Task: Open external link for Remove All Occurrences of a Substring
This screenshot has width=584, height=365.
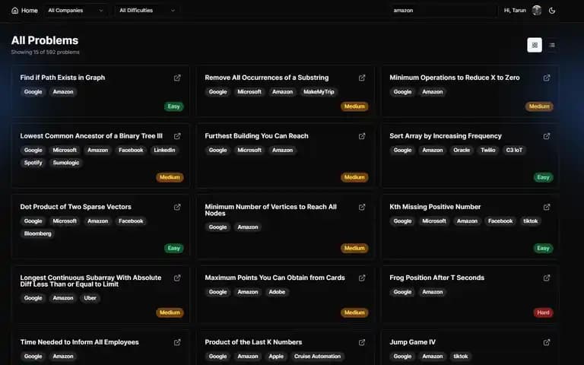Action: [x=362, y=78]
